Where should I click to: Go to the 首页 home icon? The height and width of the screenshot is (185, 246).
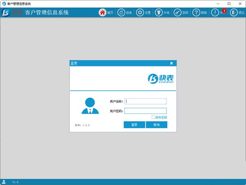[x=102, y=13]
